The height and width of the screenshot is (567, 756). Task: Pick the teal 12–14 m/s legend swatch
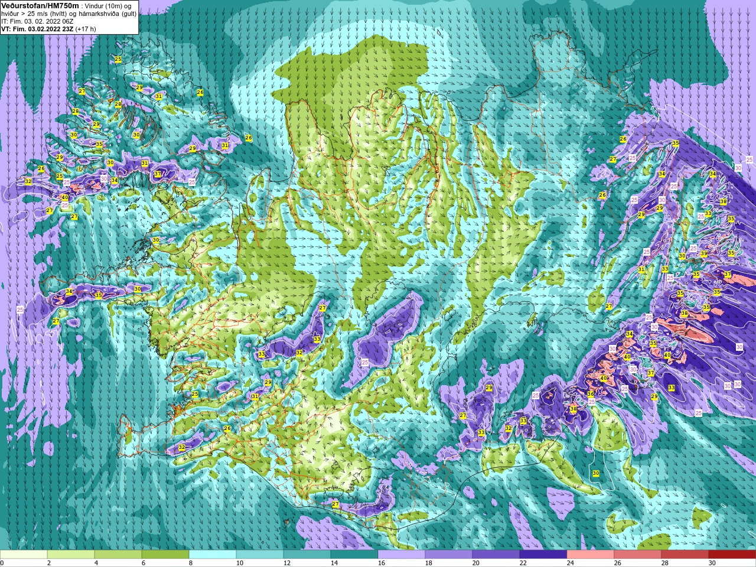(x=307, y=555)
